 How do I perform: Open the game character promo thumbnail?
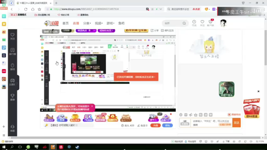coord(227,89)
